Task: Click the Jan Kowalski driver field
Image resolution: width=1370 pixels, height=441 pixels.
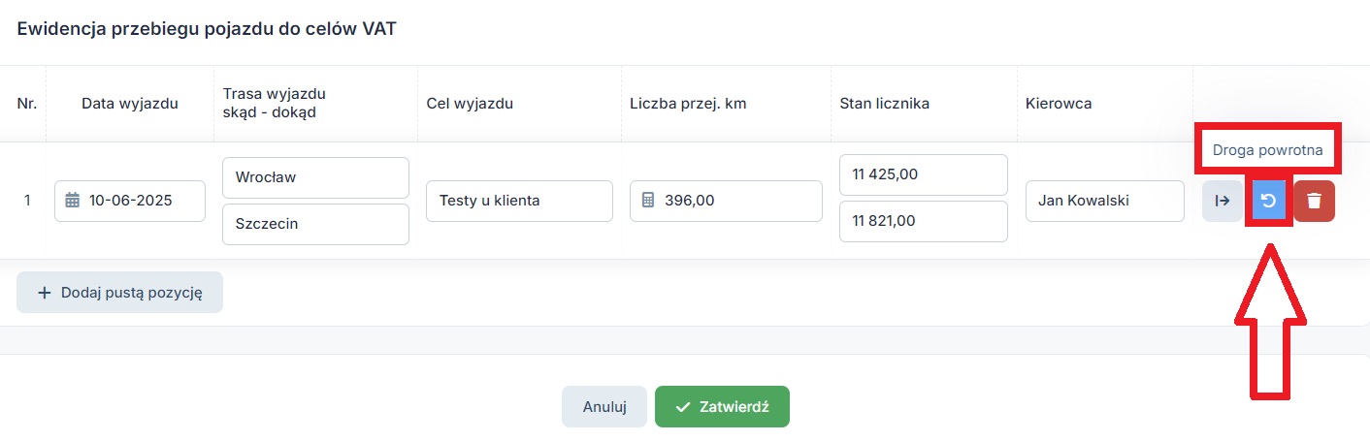Action: (1104, 201)
